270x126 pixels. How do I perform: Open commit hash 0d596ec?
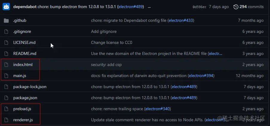[x=200, y=7]
